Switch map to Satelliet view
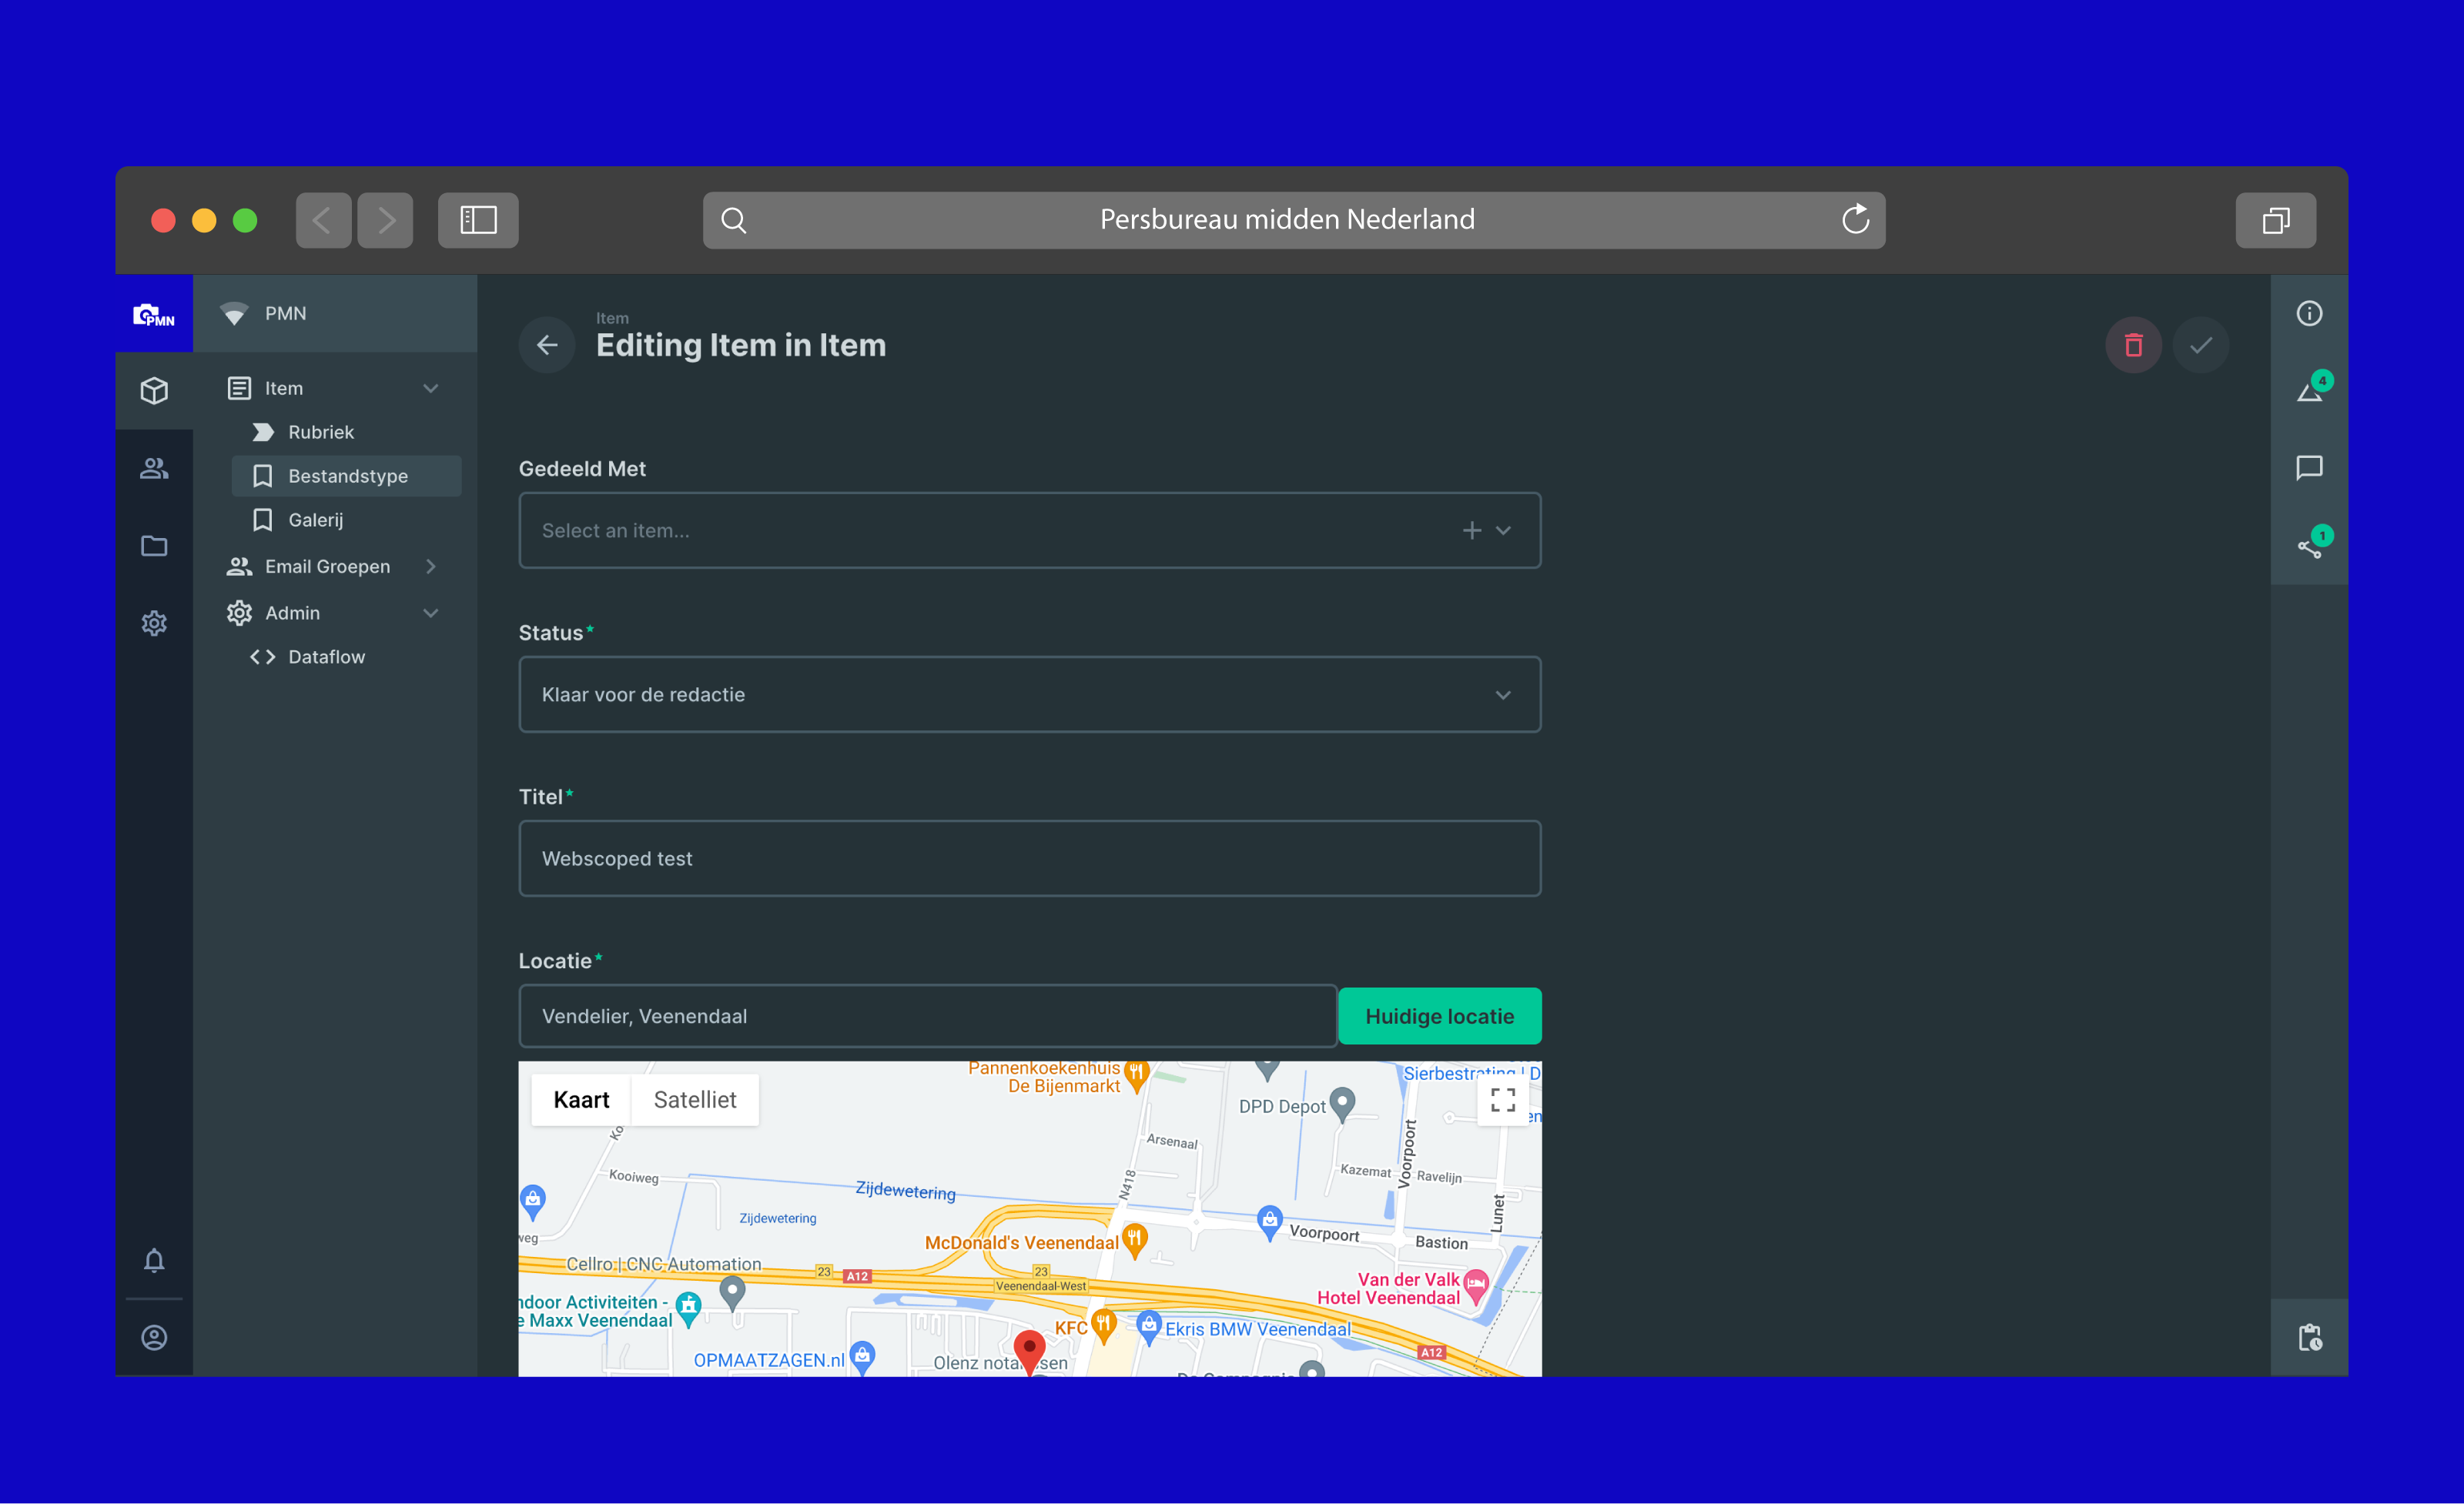 tap(694, 1100)
